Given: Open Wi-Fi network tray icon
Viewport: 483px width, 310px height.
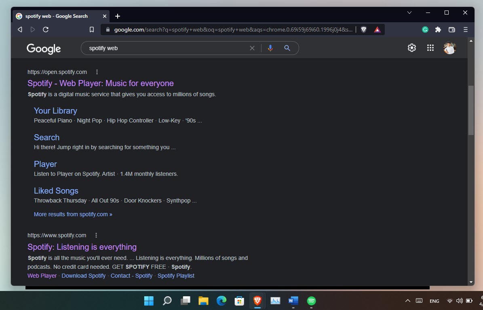Looking at the screenshot, I should click(450, 301).
